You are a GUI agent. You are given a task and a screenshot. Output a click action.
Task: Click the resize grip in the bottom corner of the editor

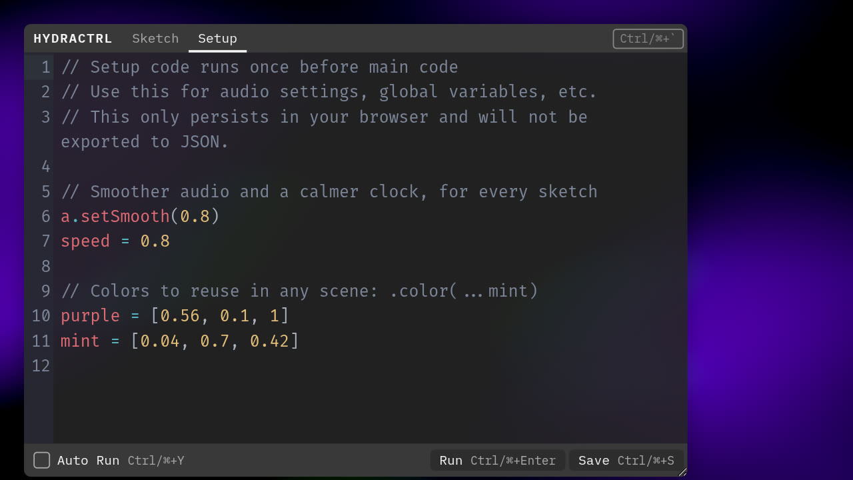682,472
